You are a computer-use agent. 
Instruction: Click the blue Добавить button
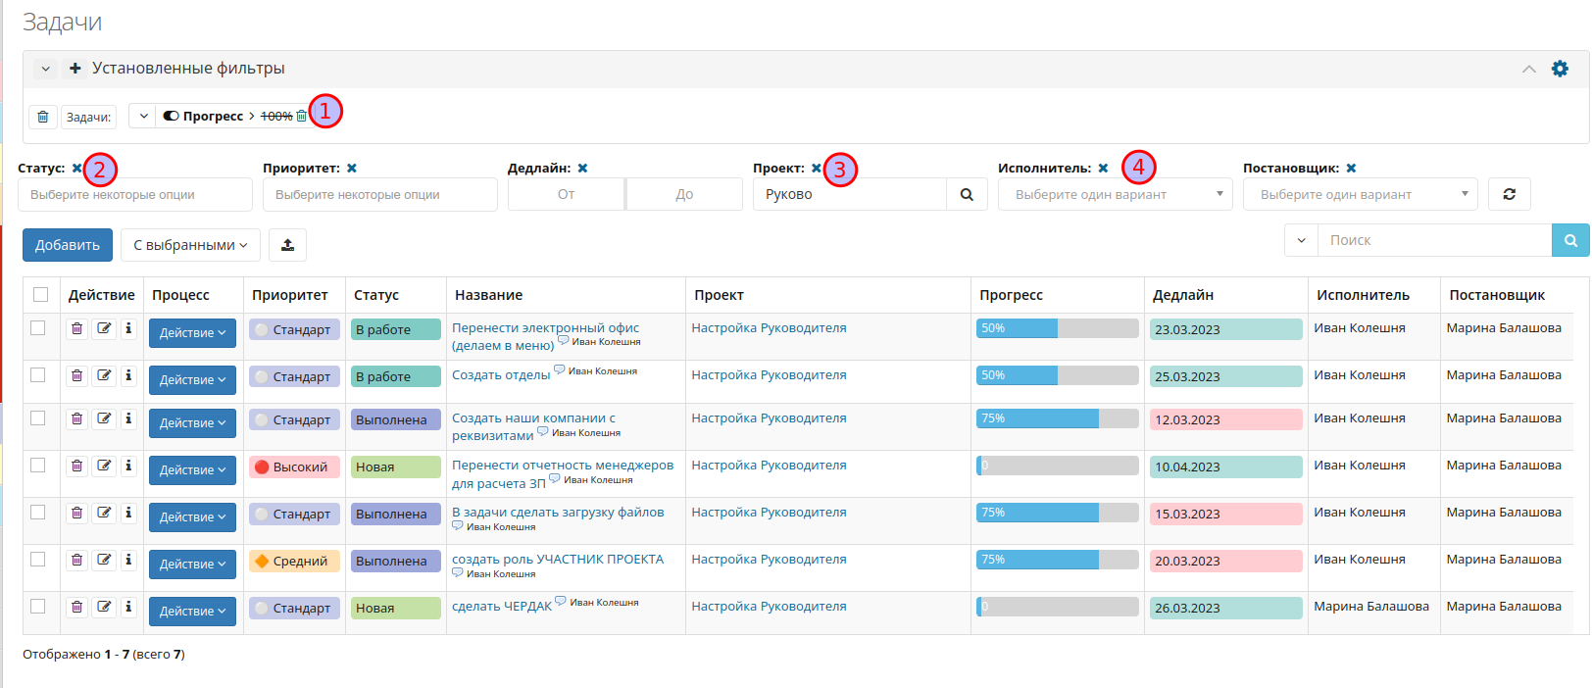[x=68, y=245]
